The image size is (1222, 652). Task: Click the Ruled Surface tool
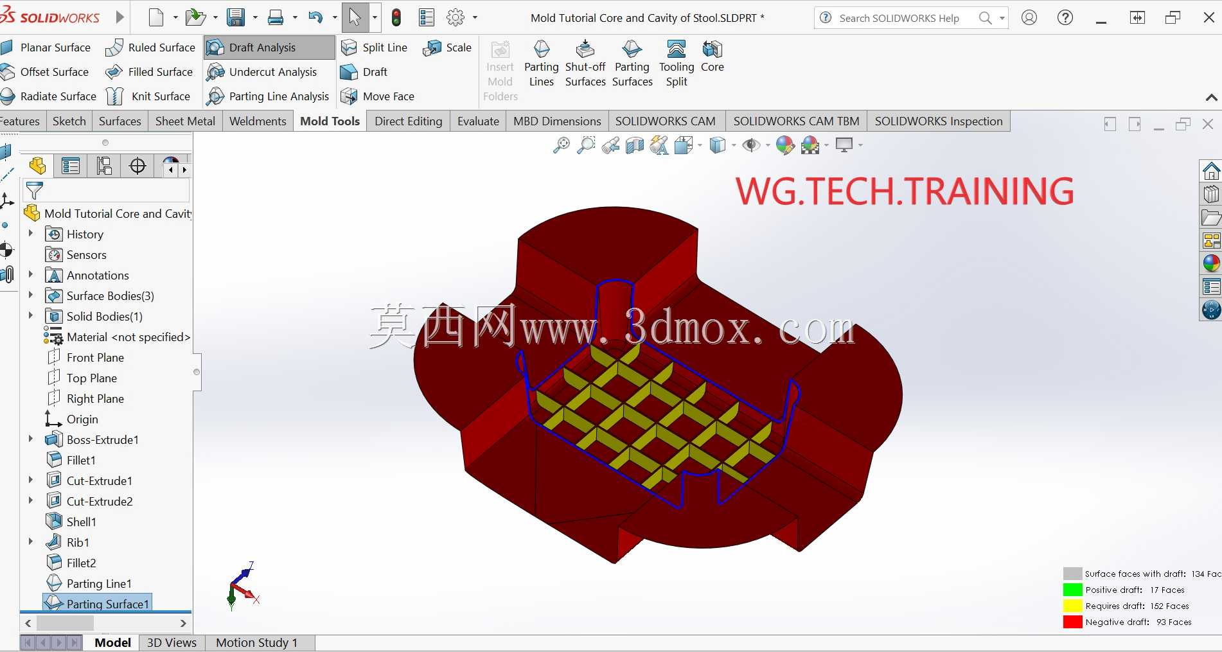150,48
